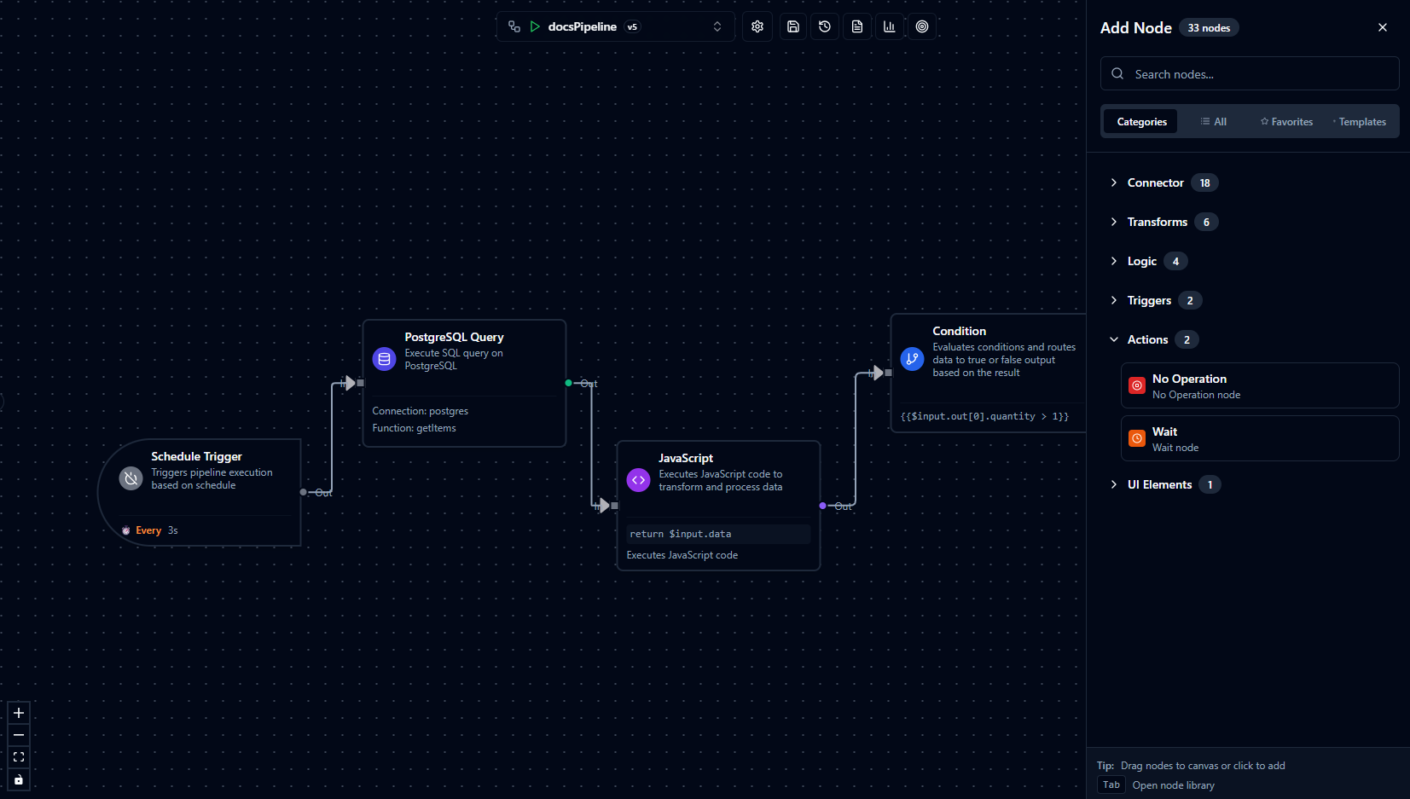Click the Search nodes input field
Viewport: 1410px width, 799px height.
1259,74
